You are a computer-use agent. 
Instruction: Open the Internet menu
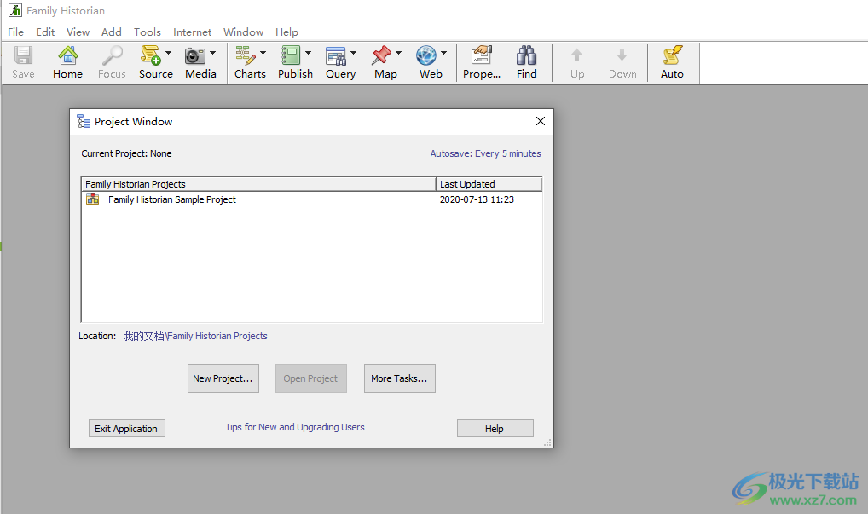192,32
